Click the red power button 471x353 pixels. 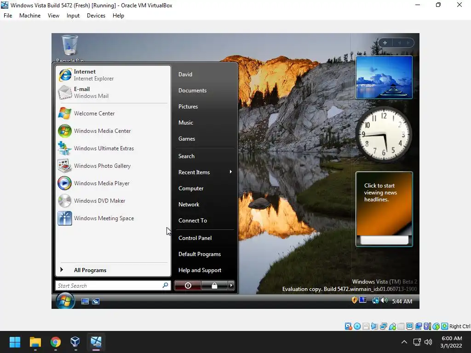188,285
